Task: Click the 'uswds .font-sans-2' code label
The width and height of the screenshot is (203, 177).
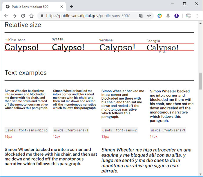Action: (119, 130)
